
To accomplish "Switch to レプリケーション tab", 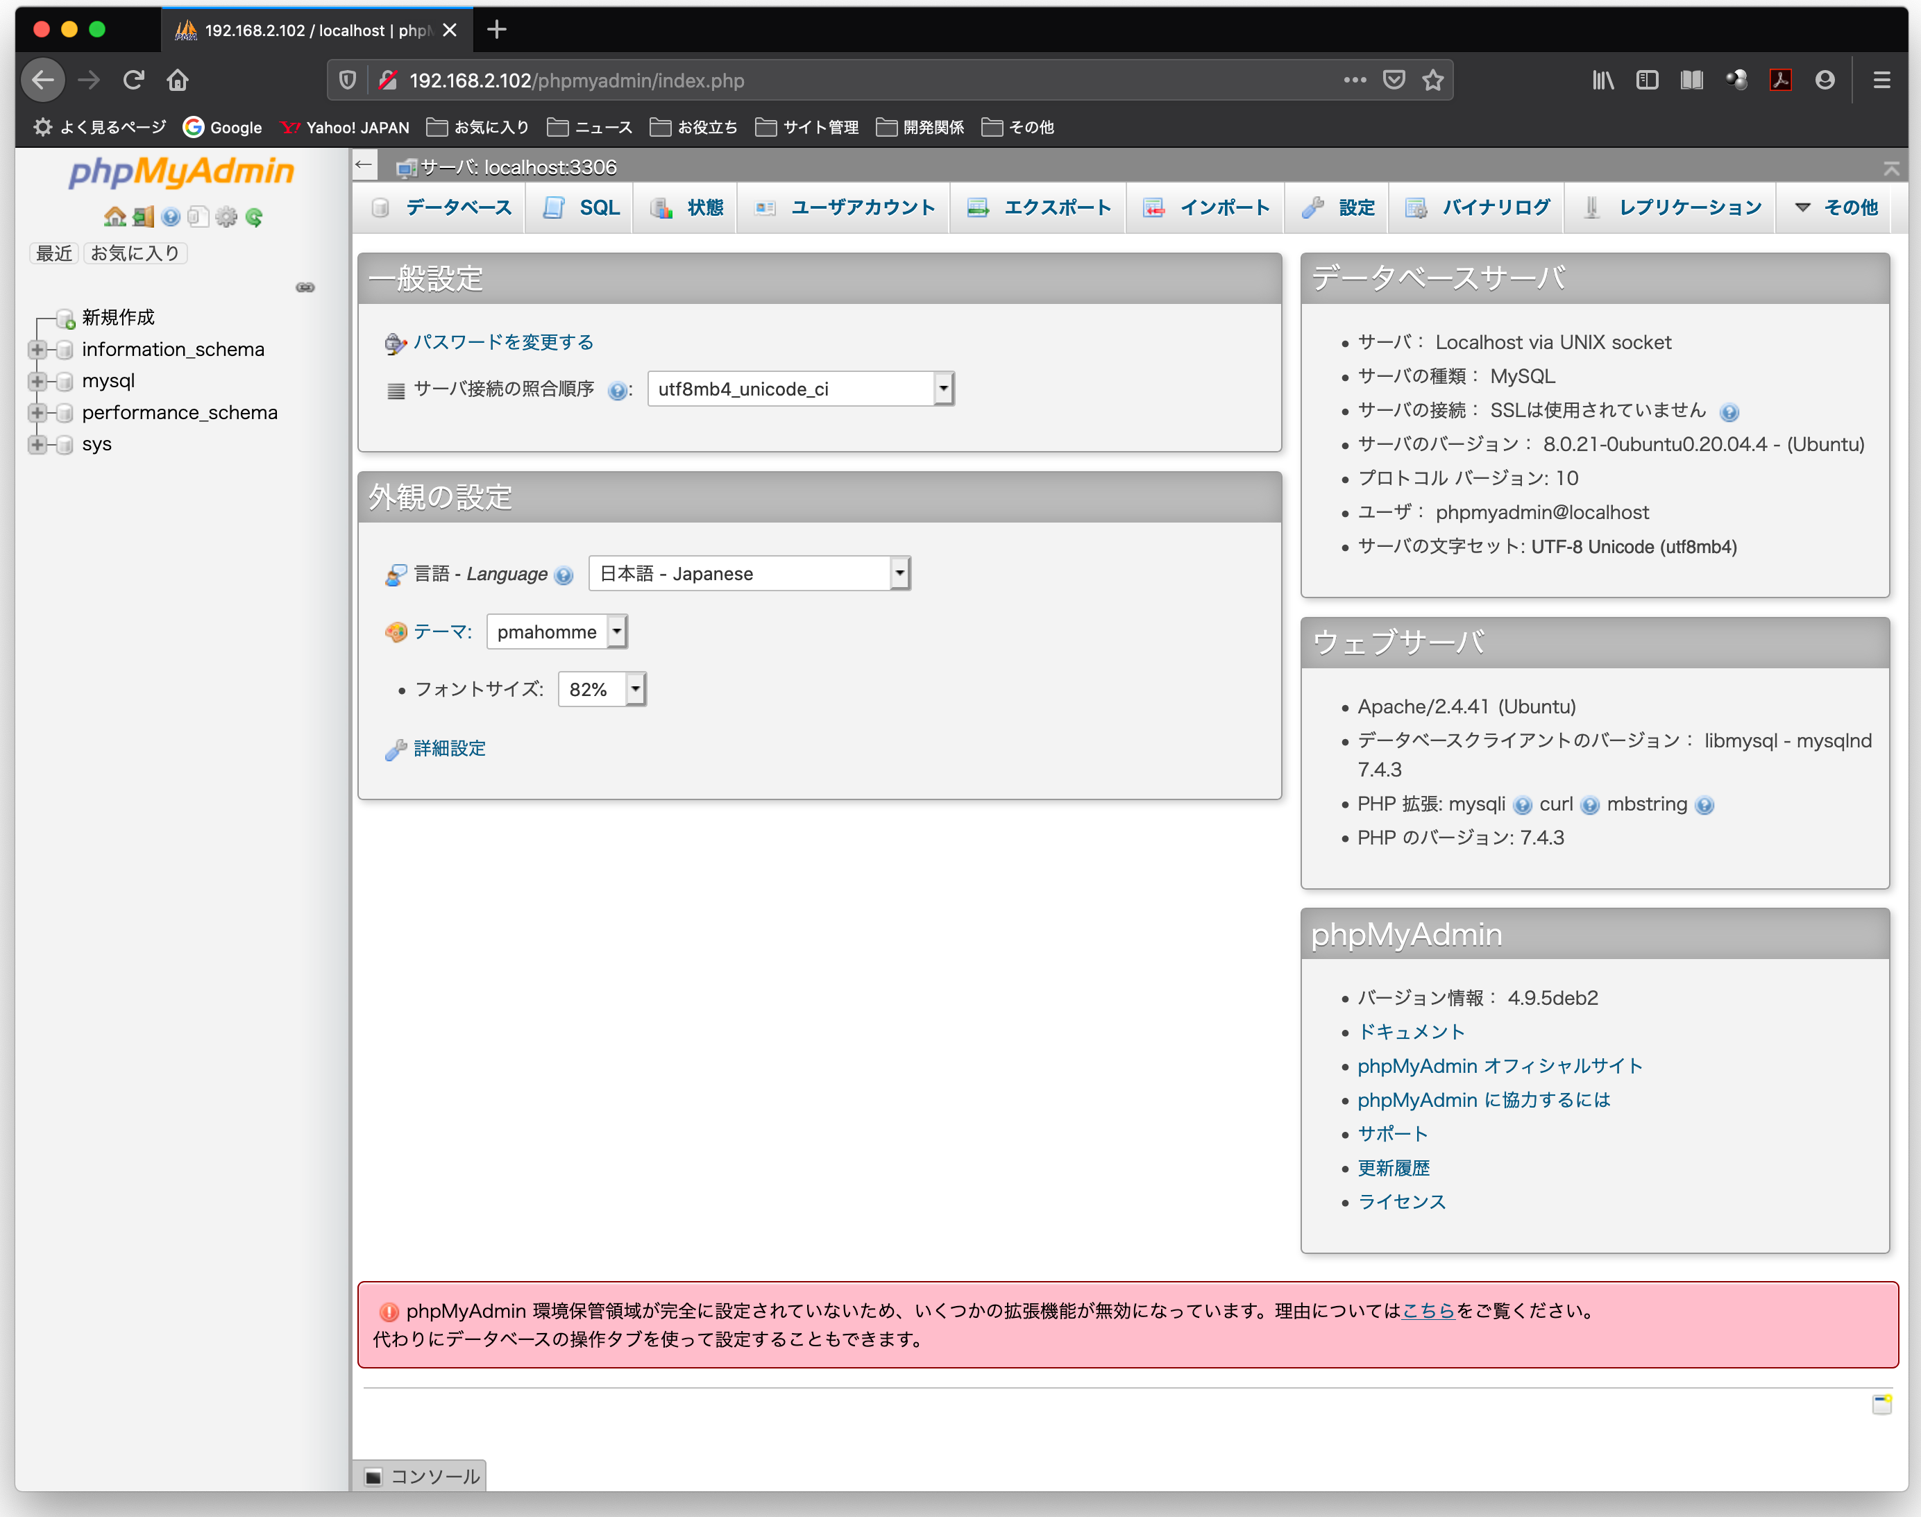I will [1671, 207].
